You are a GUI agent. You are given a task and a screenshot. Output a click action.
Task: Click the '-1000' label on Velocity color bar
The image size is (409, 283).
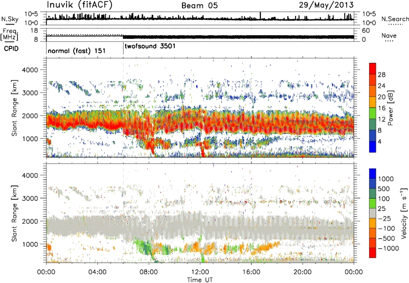pyautogui.click(x=389, y=248)
